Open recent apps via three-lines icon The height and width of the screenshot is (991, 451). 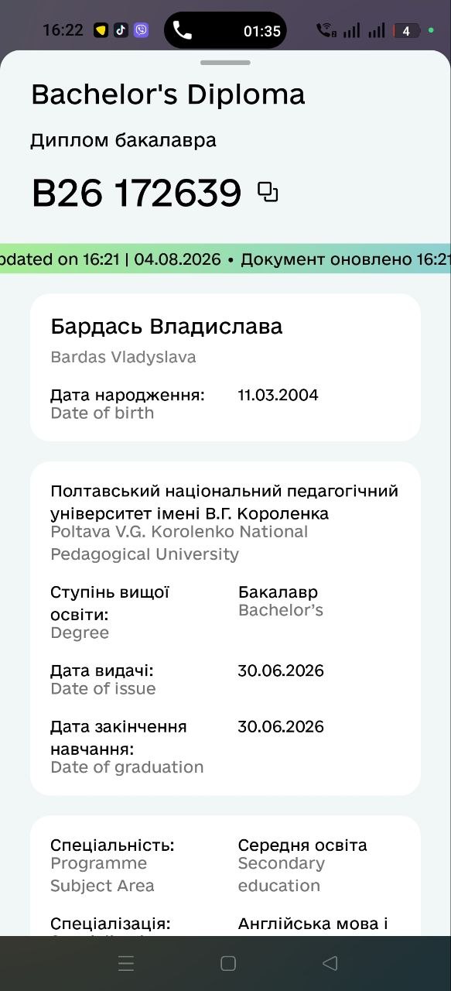pos(126,963)
